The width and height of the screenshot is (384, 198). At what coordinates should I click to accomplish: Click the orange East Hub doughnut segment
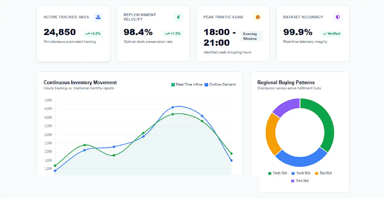click(271, 134)
